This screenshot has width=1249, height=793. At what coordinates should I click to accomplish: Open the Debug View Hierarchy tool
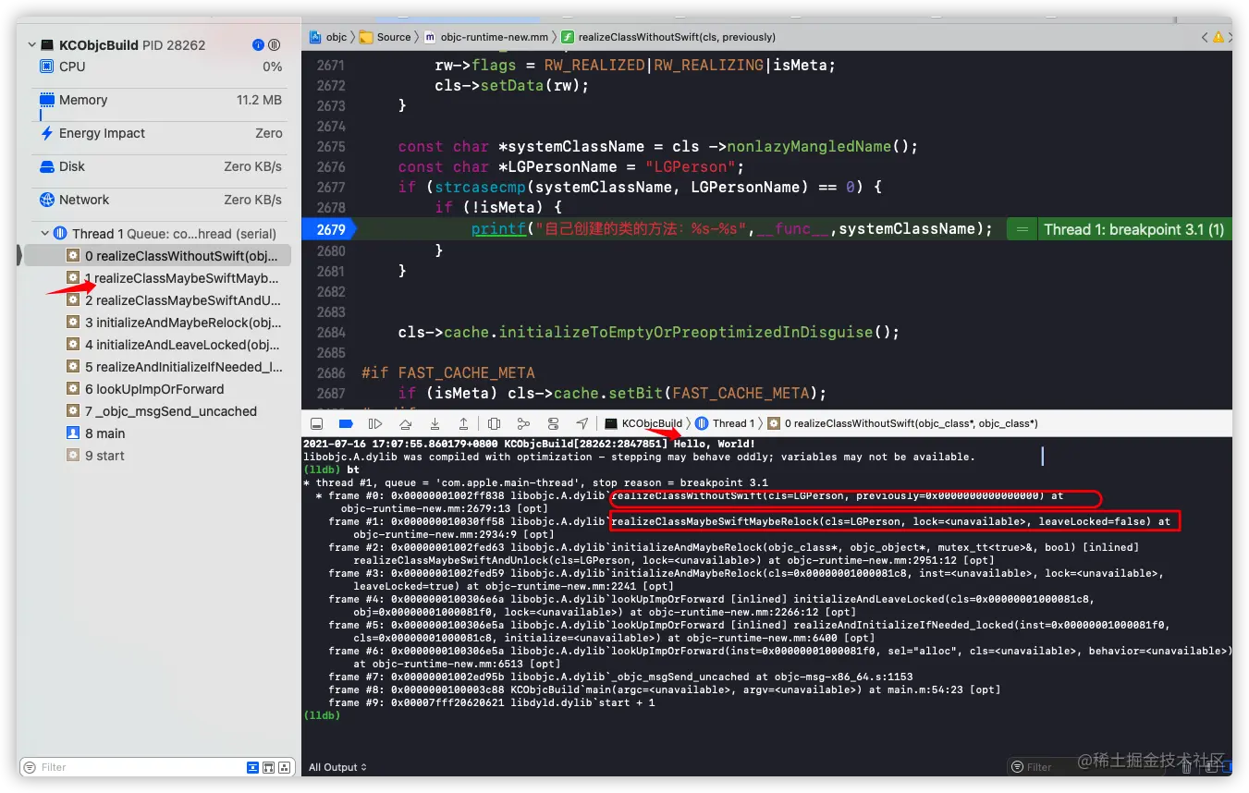coord(494,423)
